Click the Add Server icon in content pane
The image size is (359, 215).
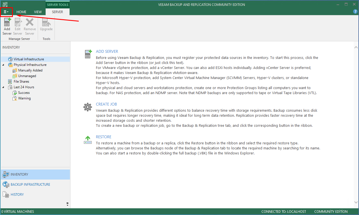point(88,54)
